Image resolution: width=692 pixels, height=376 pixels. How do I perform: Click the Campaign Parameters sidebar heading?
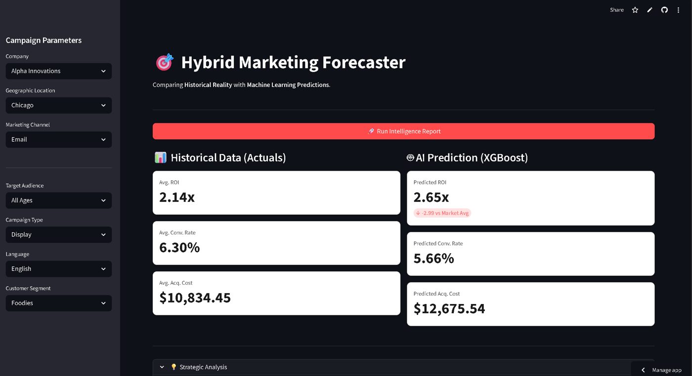pos(43,40)
